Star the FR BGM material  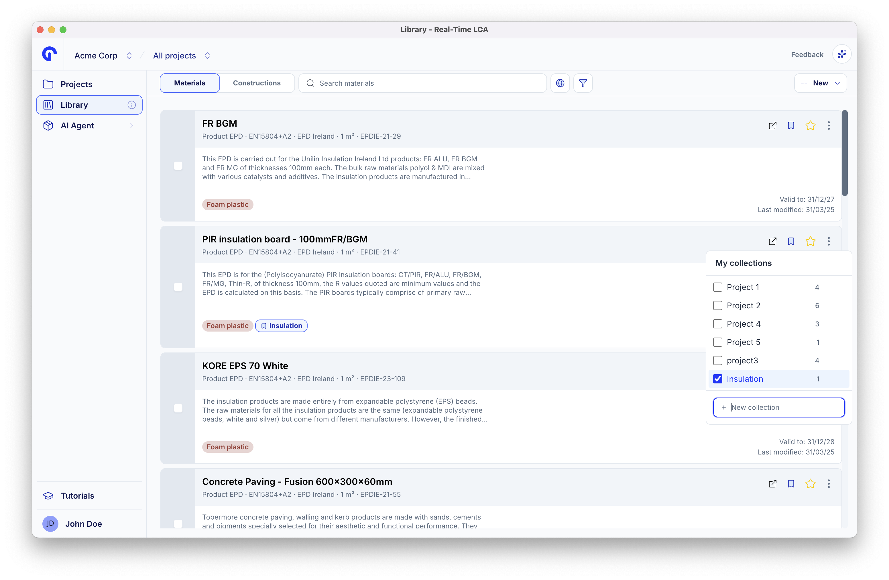click(x=810, y=126)
